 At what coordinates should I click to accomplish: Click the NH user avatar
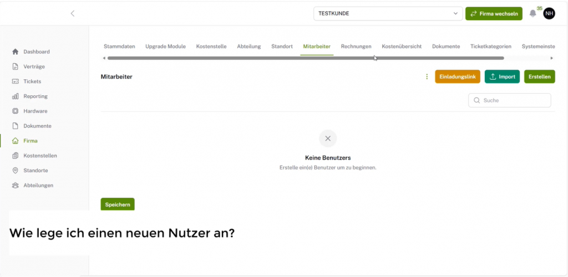[549, 13]
